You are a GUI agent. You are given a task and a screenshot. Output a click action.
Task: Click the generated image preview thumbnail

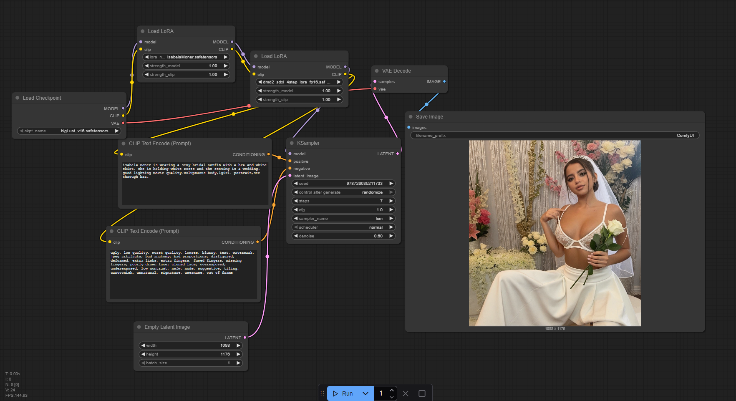555,233
